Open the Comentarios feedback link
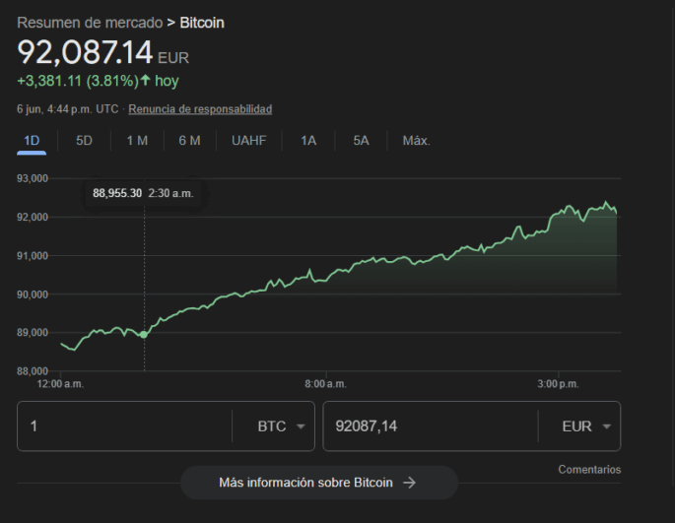 click(x=589, y=470)
